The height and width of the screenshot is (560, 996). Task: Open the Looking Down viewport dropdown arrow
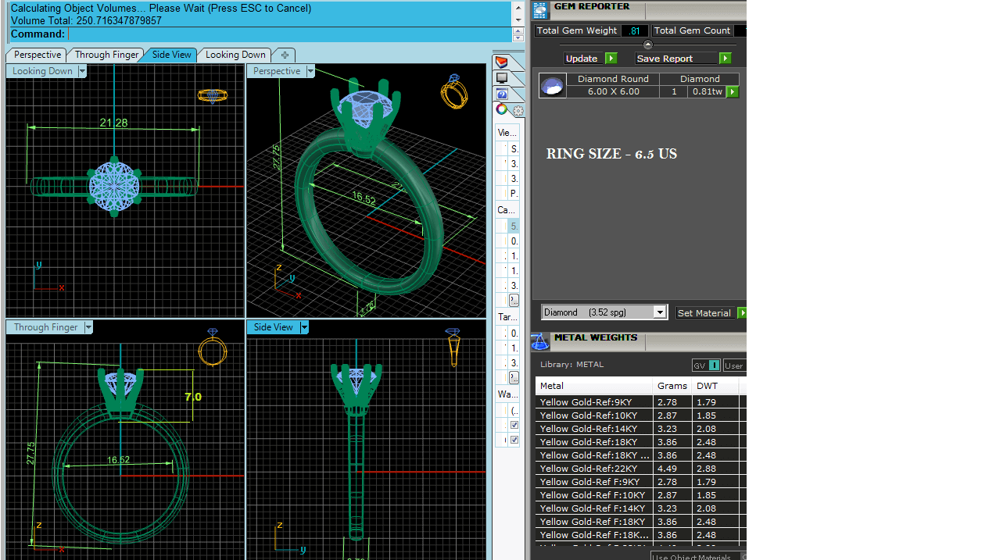[x=82, y=71]
